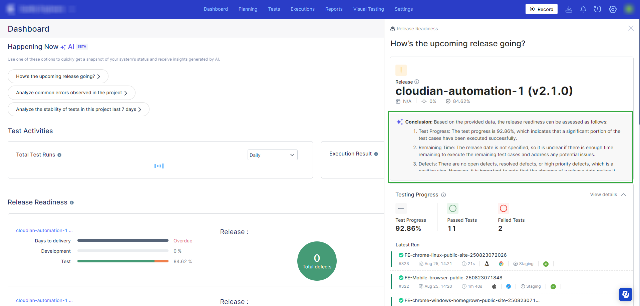Image resolution: width=640 pixels, height=306 pixels.
Task: Click info icon next to Release label
Action: point(417,82)
